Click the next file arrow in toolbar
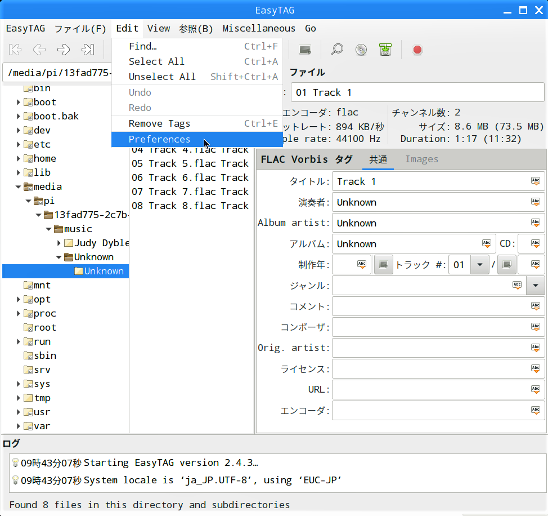Viewport: 548px width, 516px height. point(63,50)
